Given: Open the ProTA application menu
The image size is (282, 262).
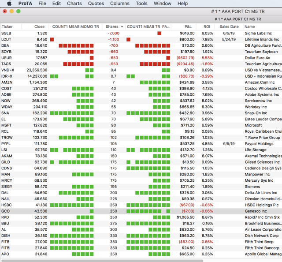Looking at the screenshot, I should (25, 4).
